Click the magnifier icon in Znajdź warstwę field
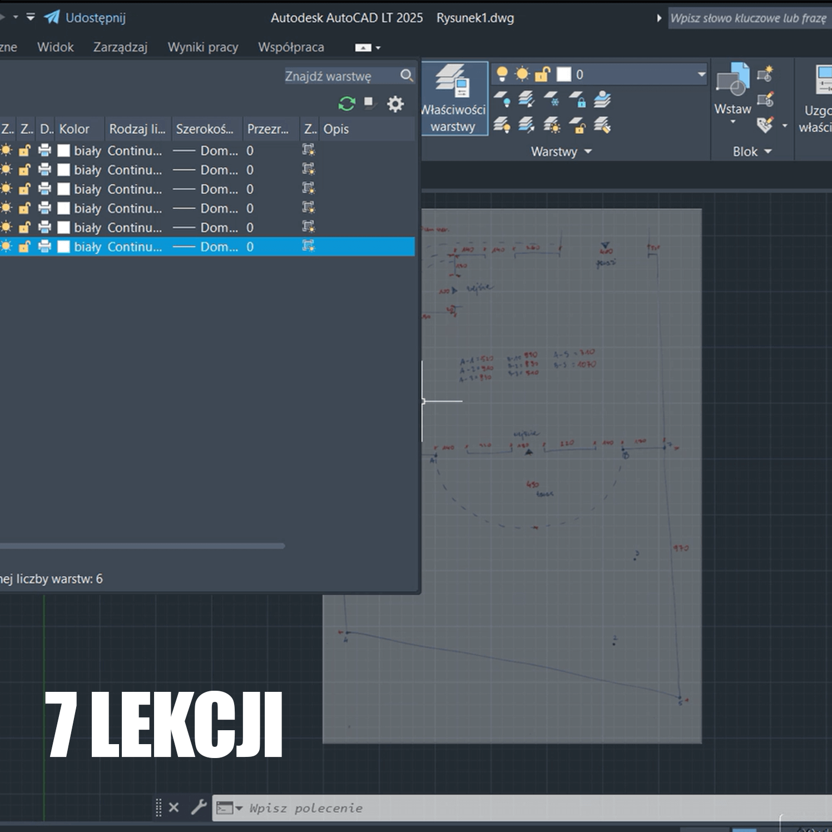832x832 pixels. 407,76
